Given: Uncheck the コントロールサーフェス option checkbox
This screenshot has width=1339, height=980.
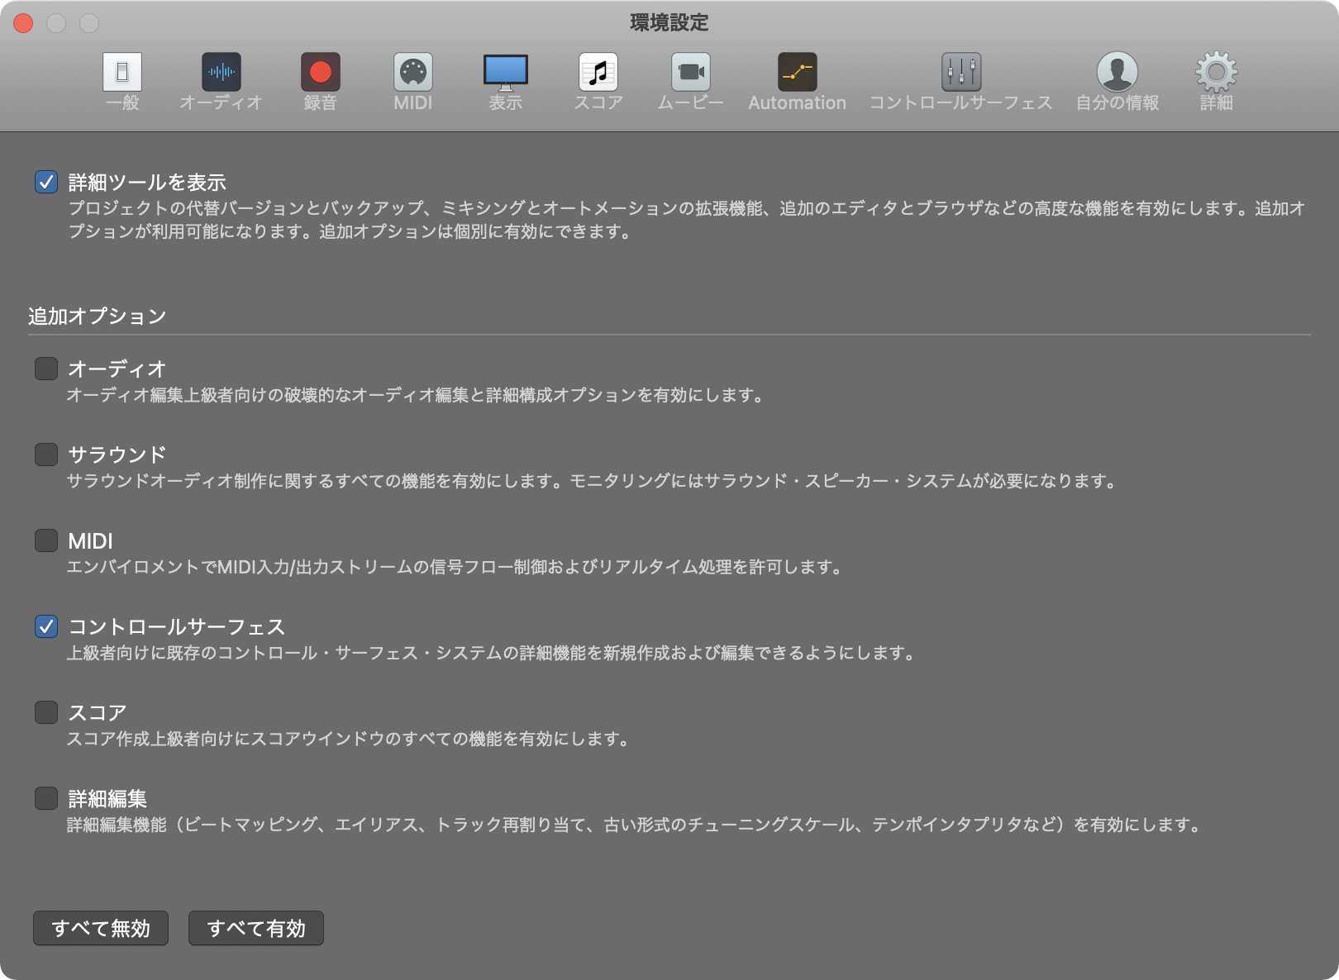Looking at the screenshot, I should [46, 626].
